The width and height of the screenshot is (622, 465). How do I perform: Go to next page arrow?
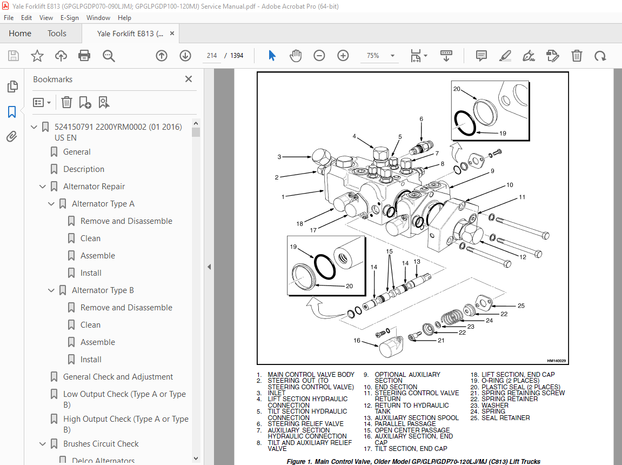tap(185, 56)
